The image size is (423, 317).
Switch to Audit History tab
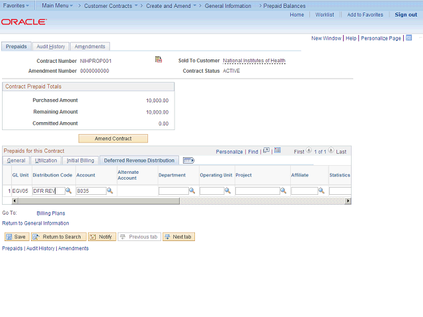click(x=51, y=46)
